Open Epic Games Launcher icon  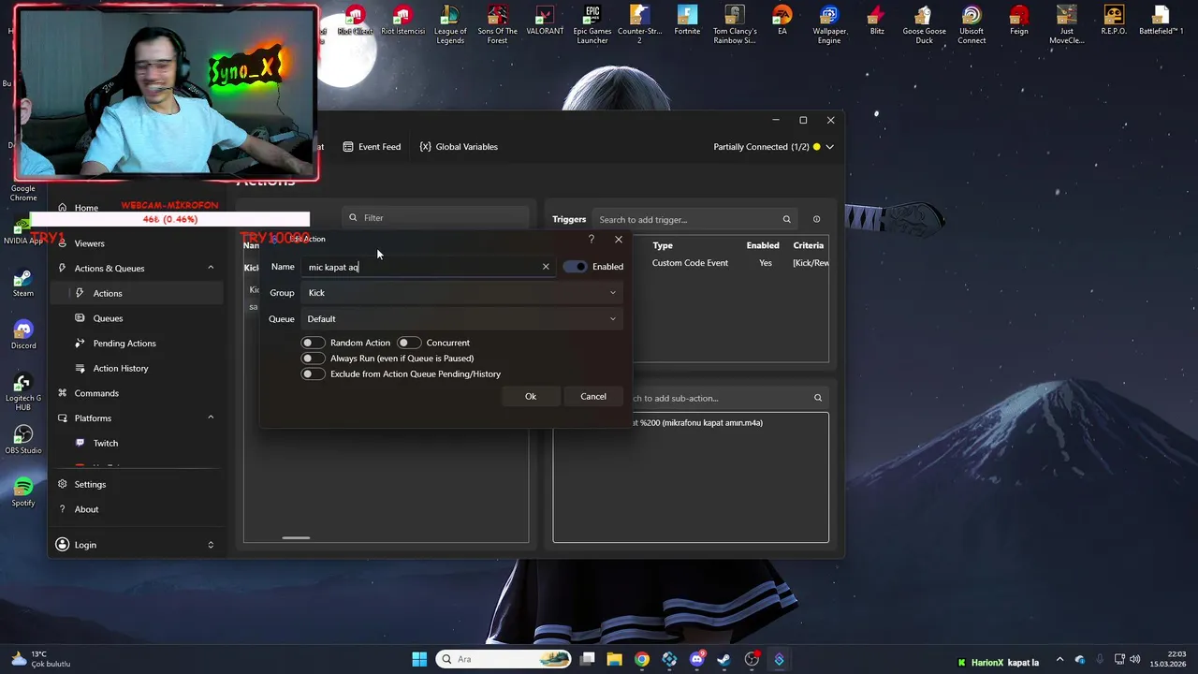592,25
